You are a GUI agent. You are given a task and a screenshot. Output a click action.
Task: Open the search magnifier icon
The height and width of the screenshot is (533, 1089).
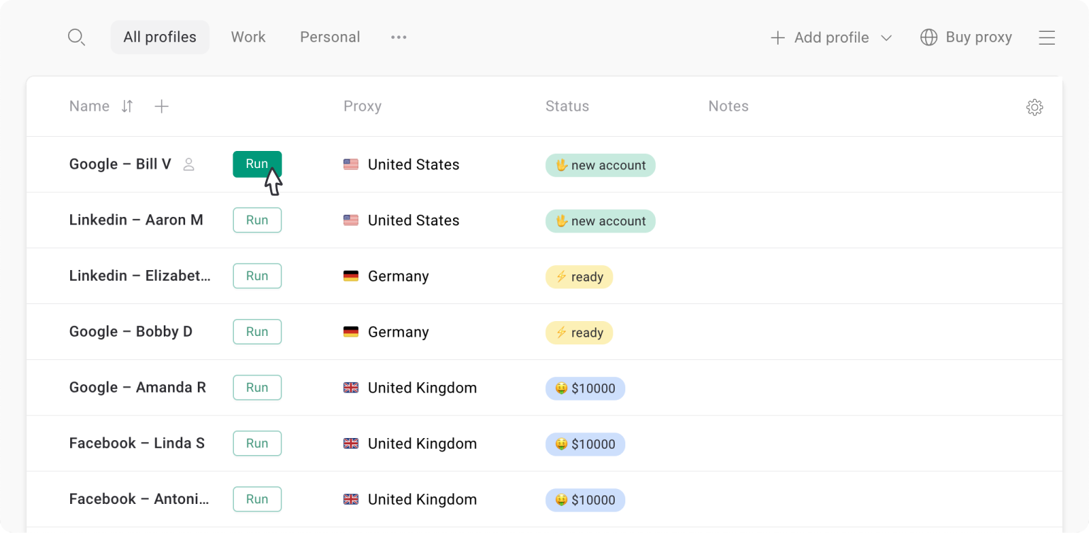coord(77,38)
